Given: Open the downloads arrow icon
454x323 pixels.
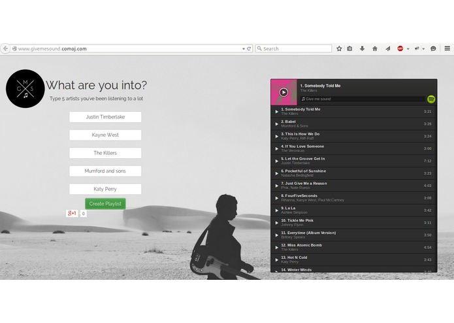Looking at the screenshot, I should pos(362,48).
